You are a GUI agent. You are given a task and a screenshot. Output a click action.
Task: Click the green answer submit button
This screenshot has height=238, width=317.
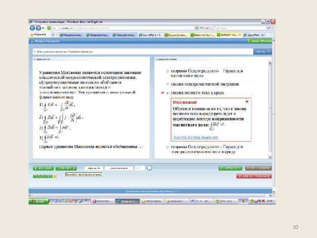(x=230, y=168)
